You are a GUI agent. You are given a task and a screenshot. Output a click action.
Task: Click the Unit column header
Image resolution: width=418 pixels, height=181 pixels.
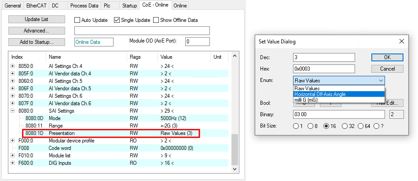click(220, 57)
